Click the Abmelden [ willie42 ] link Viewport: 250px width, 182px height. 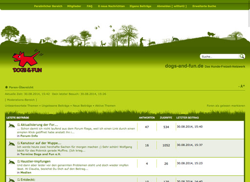[172, 6]
